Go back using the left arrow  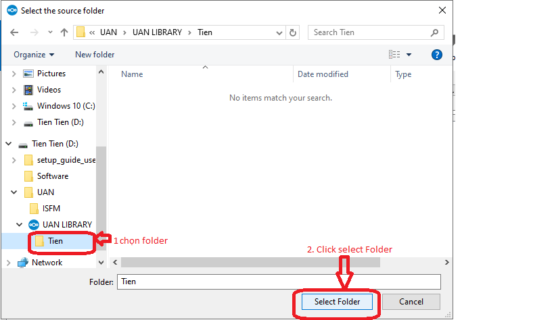pos(14,32)
